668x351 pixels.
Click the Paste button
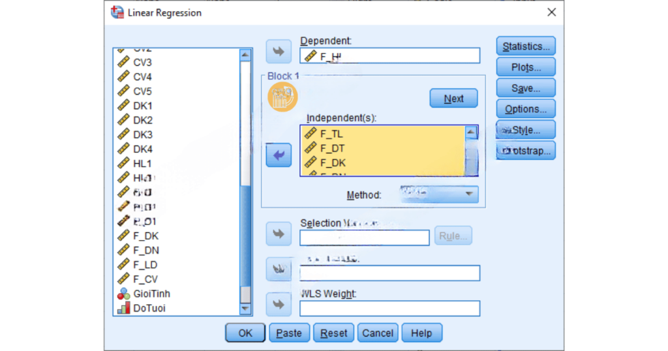click(289, 333)
